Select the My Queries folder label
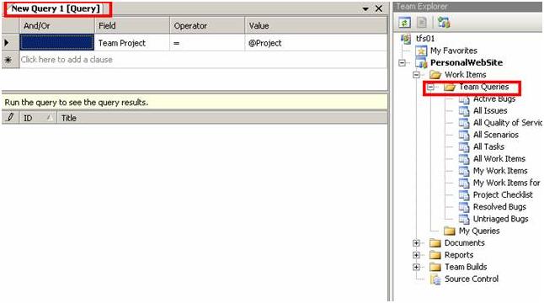This screenshot has height=303, width=544. coord(479,231)
